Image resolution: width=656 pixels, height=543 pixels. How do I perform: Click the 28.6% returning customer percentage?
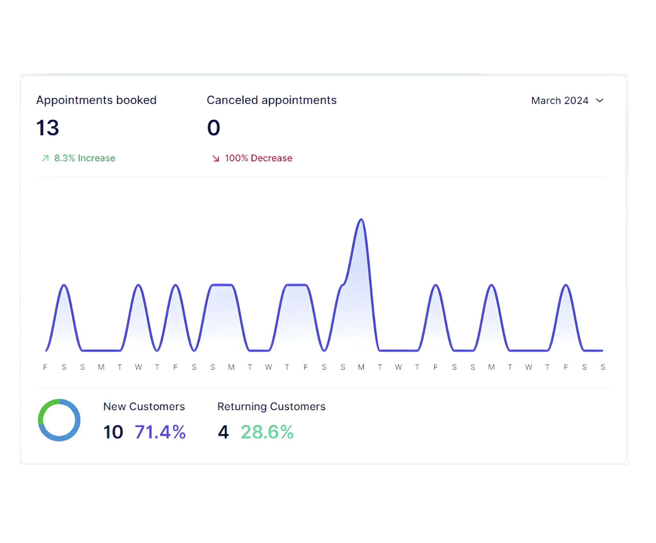click(x=267, y=431)
